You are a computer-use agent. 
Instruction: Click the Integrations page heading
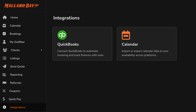66,18
